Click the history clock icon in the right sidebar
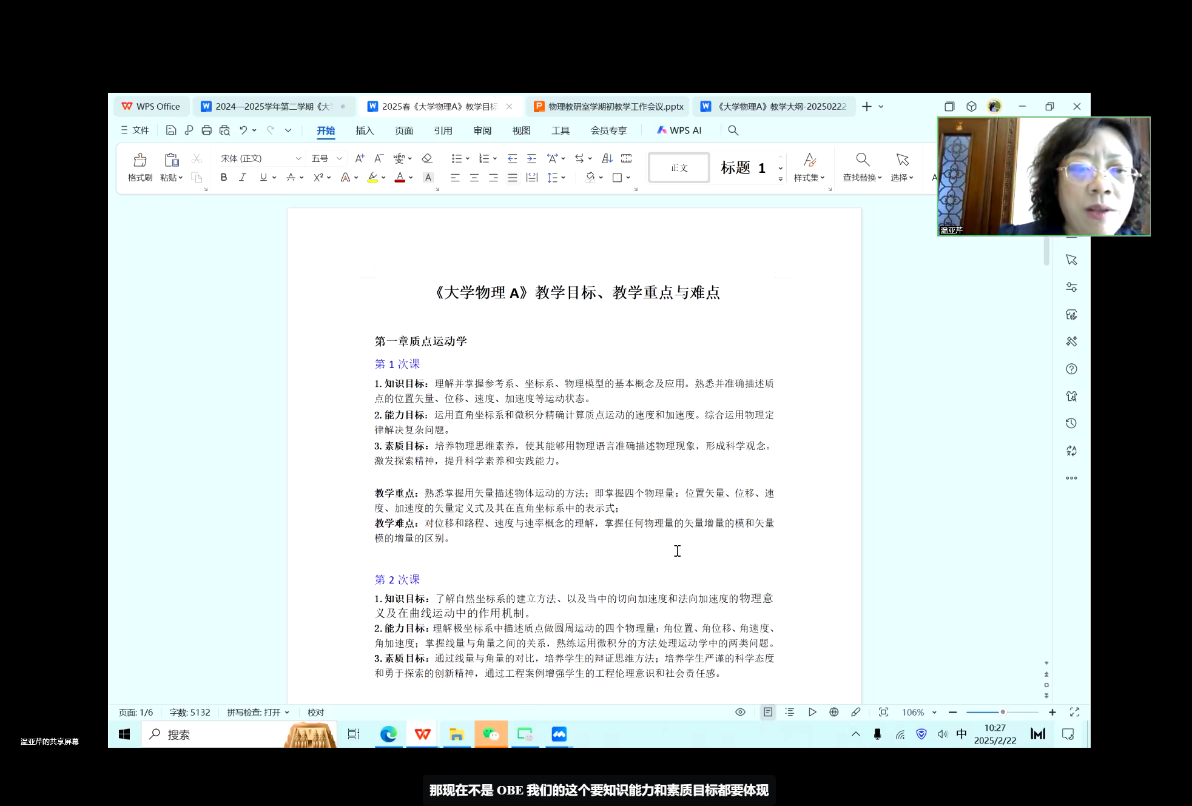1192x806 pixels. point(1071,423)
